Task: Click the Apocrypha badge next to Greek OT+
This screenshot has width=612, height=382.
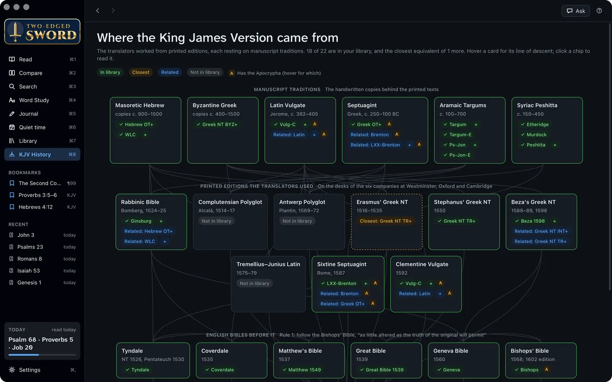Action: pyautogui.click(x=389, y=124)
